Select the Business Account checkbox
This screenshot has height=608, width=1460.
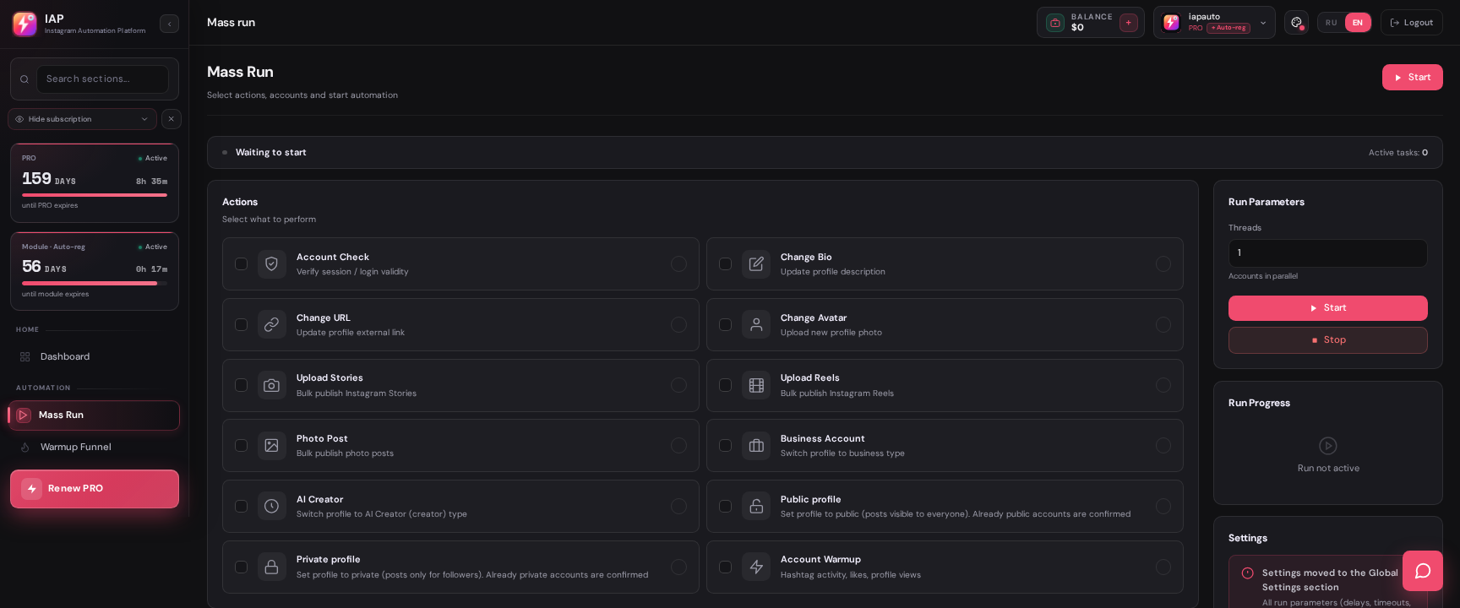click(x=725, y=446)
